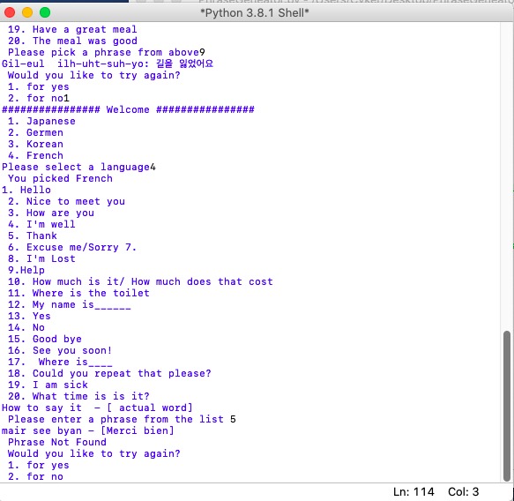Click 'You picked French' line

coord(60,178)
